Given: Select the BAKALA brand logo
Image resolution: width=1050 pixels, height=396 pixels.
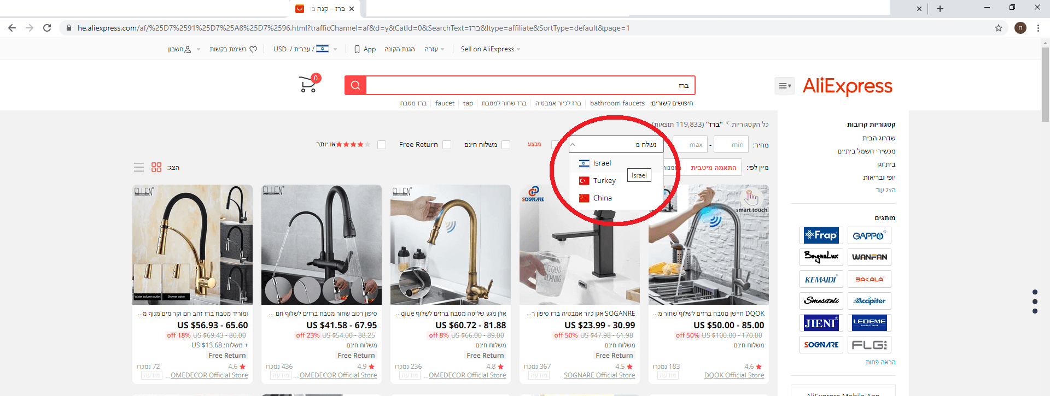Looking at the screenshot, I should point(870,279).
